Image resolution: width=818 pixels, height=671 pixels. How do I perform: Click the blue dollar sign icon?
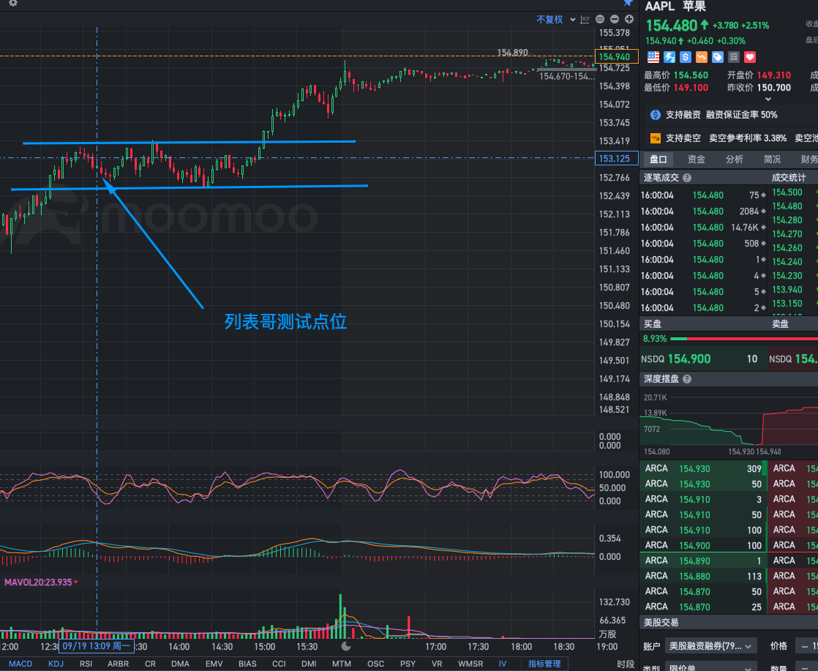[686, 57]
